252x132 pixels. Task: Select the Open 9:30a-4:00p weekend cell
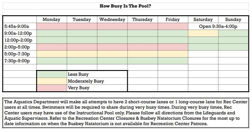point(218,26)
